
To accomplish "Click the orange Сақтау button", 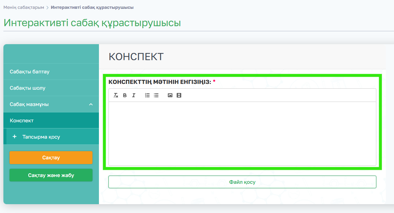I will [51, 158].
